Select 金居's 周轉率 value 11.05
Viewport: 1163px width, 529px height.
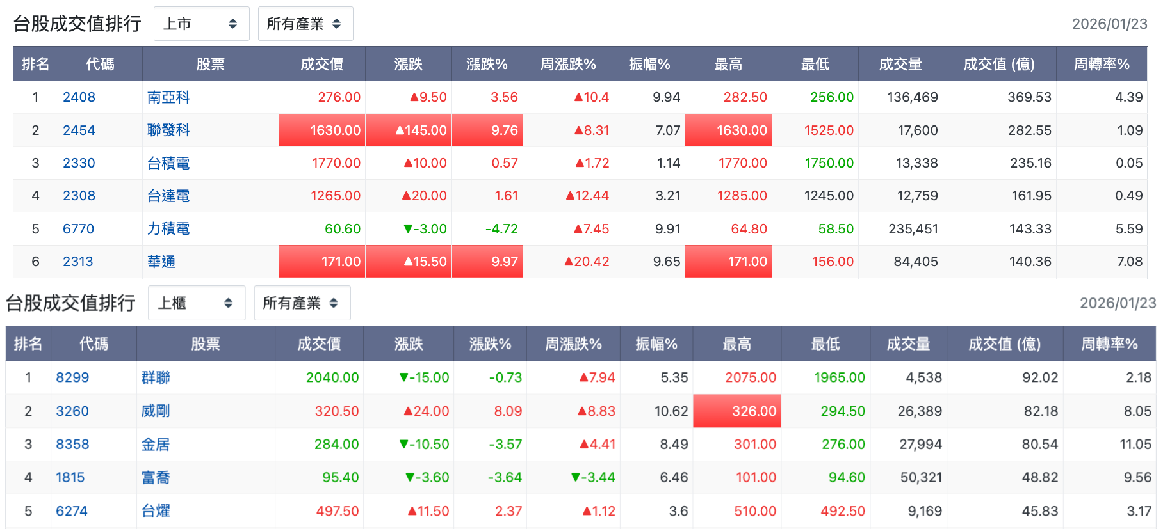(1135, 445)
